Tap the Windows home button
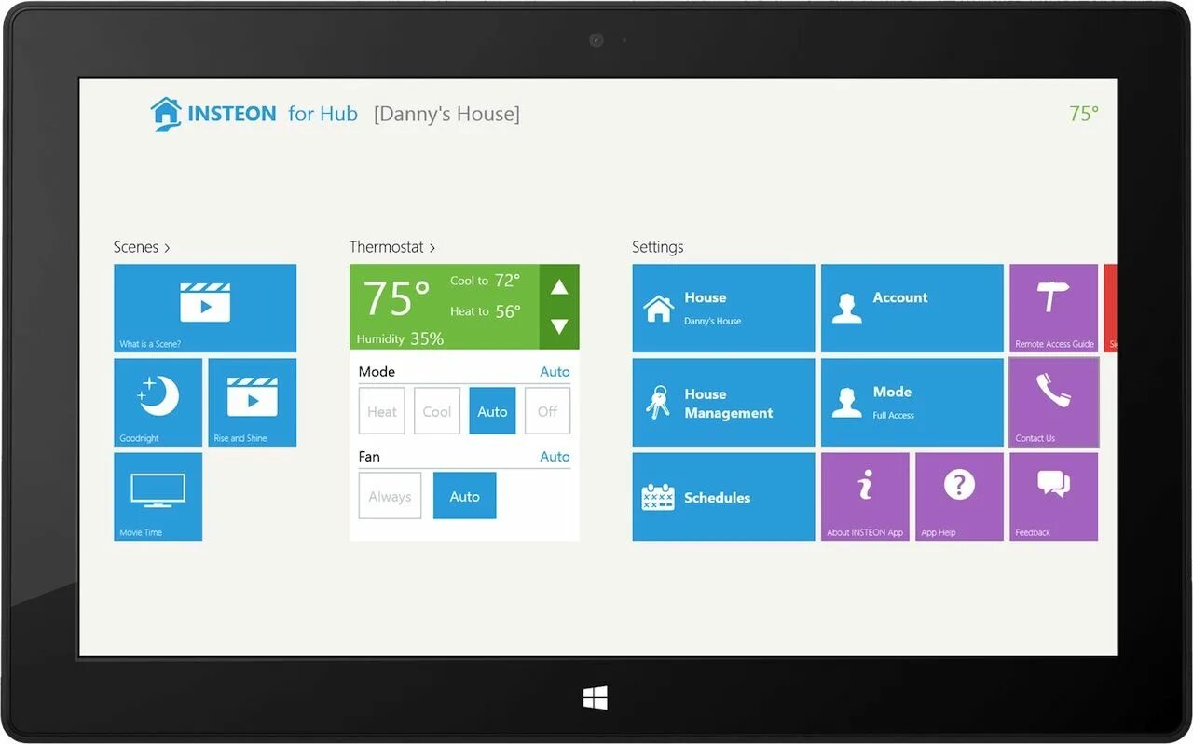1193x744 pixels. point(596,698)
